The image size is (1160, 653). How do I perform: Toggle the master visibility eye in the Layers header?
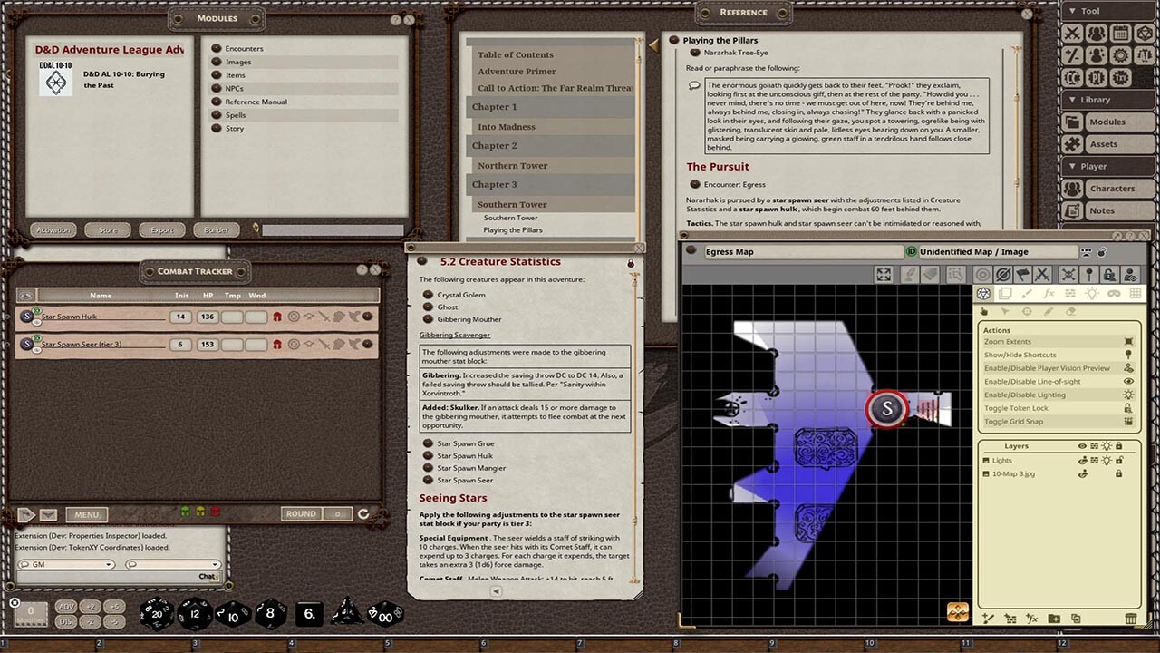click(x=1081, y=445)
